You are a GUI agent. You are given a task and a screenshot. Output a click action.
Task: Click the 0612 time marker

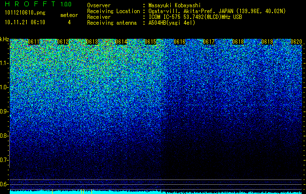(x=63, y=42)
